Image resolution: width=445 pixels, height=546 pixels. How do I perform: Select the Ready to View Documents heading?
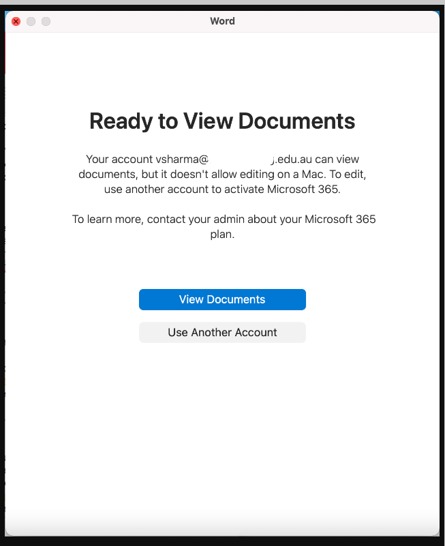coord(222,121)
